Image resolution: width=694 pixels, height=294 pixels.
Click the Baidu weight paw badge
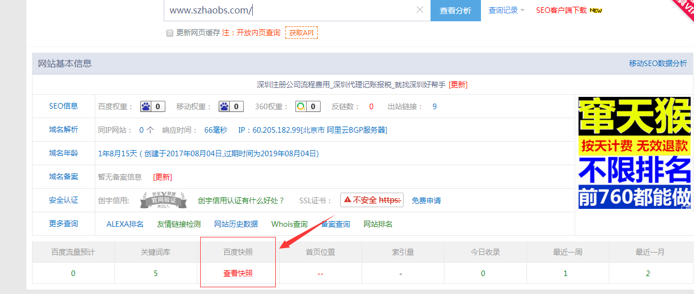tap(152, 106)
